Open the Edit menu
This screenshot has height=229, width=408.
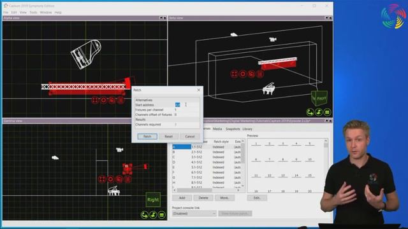[x=14, y=13]
